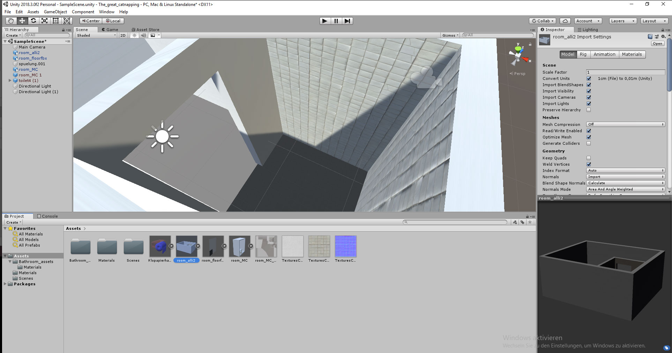The width and height of the screenshot is (672, 353).
Task: Start Play mode
Action: [x=325, y=21]
